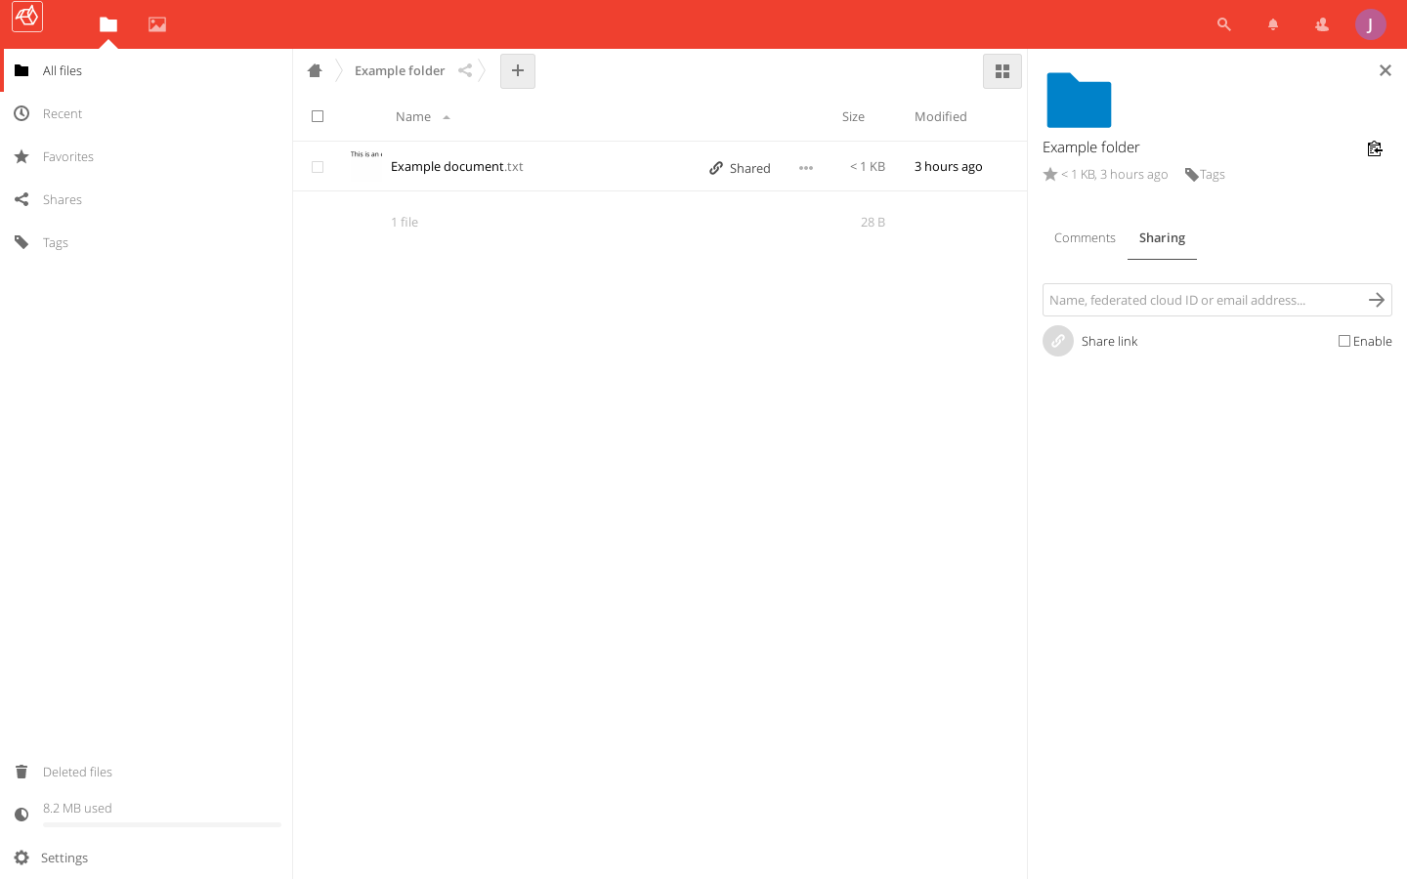Open the notifications bell
Screen dimensions: 1407x879
(x=1272, y=24)
